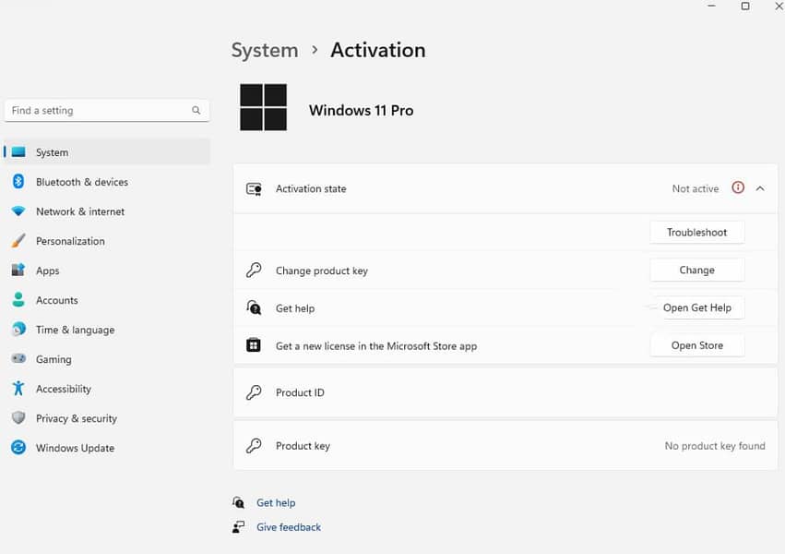
Task: Click the Network wifi icon in sidebar
Action: coord(18,211)
